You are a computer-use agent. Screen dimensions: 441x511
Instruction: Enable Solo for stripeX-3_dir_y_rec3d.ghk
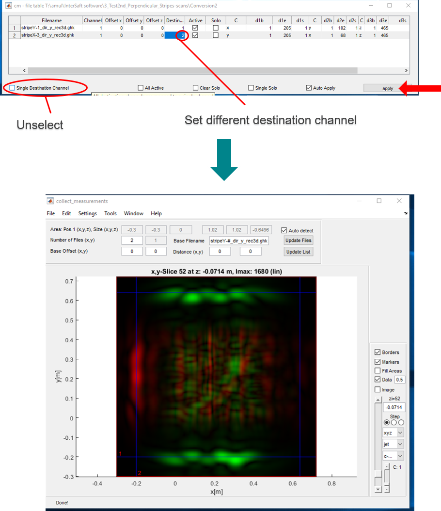[x=216, y=35]
